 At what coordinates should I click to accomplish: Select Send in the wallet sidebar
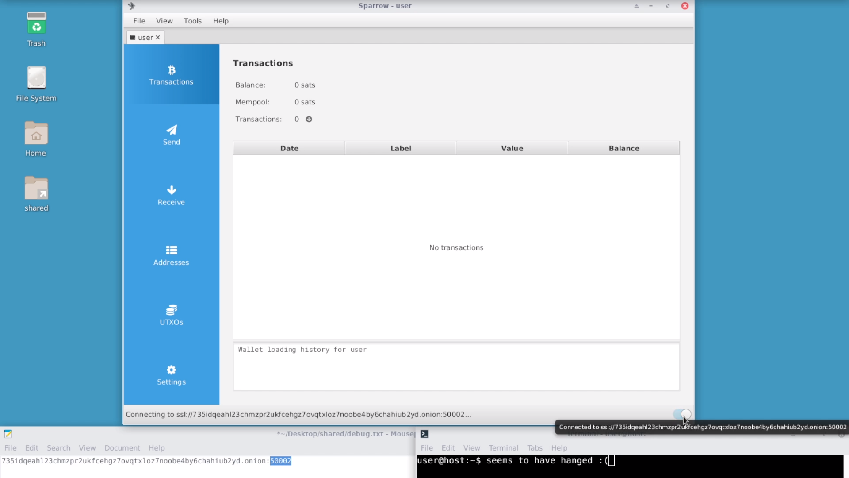[171, 135]
